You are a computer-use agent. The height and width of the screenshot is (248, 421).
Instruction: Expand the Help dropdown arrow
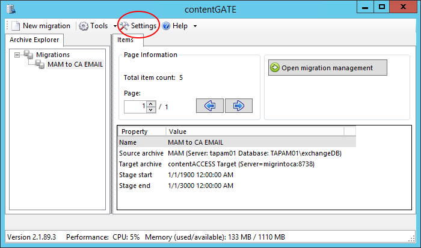pos(195,26)
